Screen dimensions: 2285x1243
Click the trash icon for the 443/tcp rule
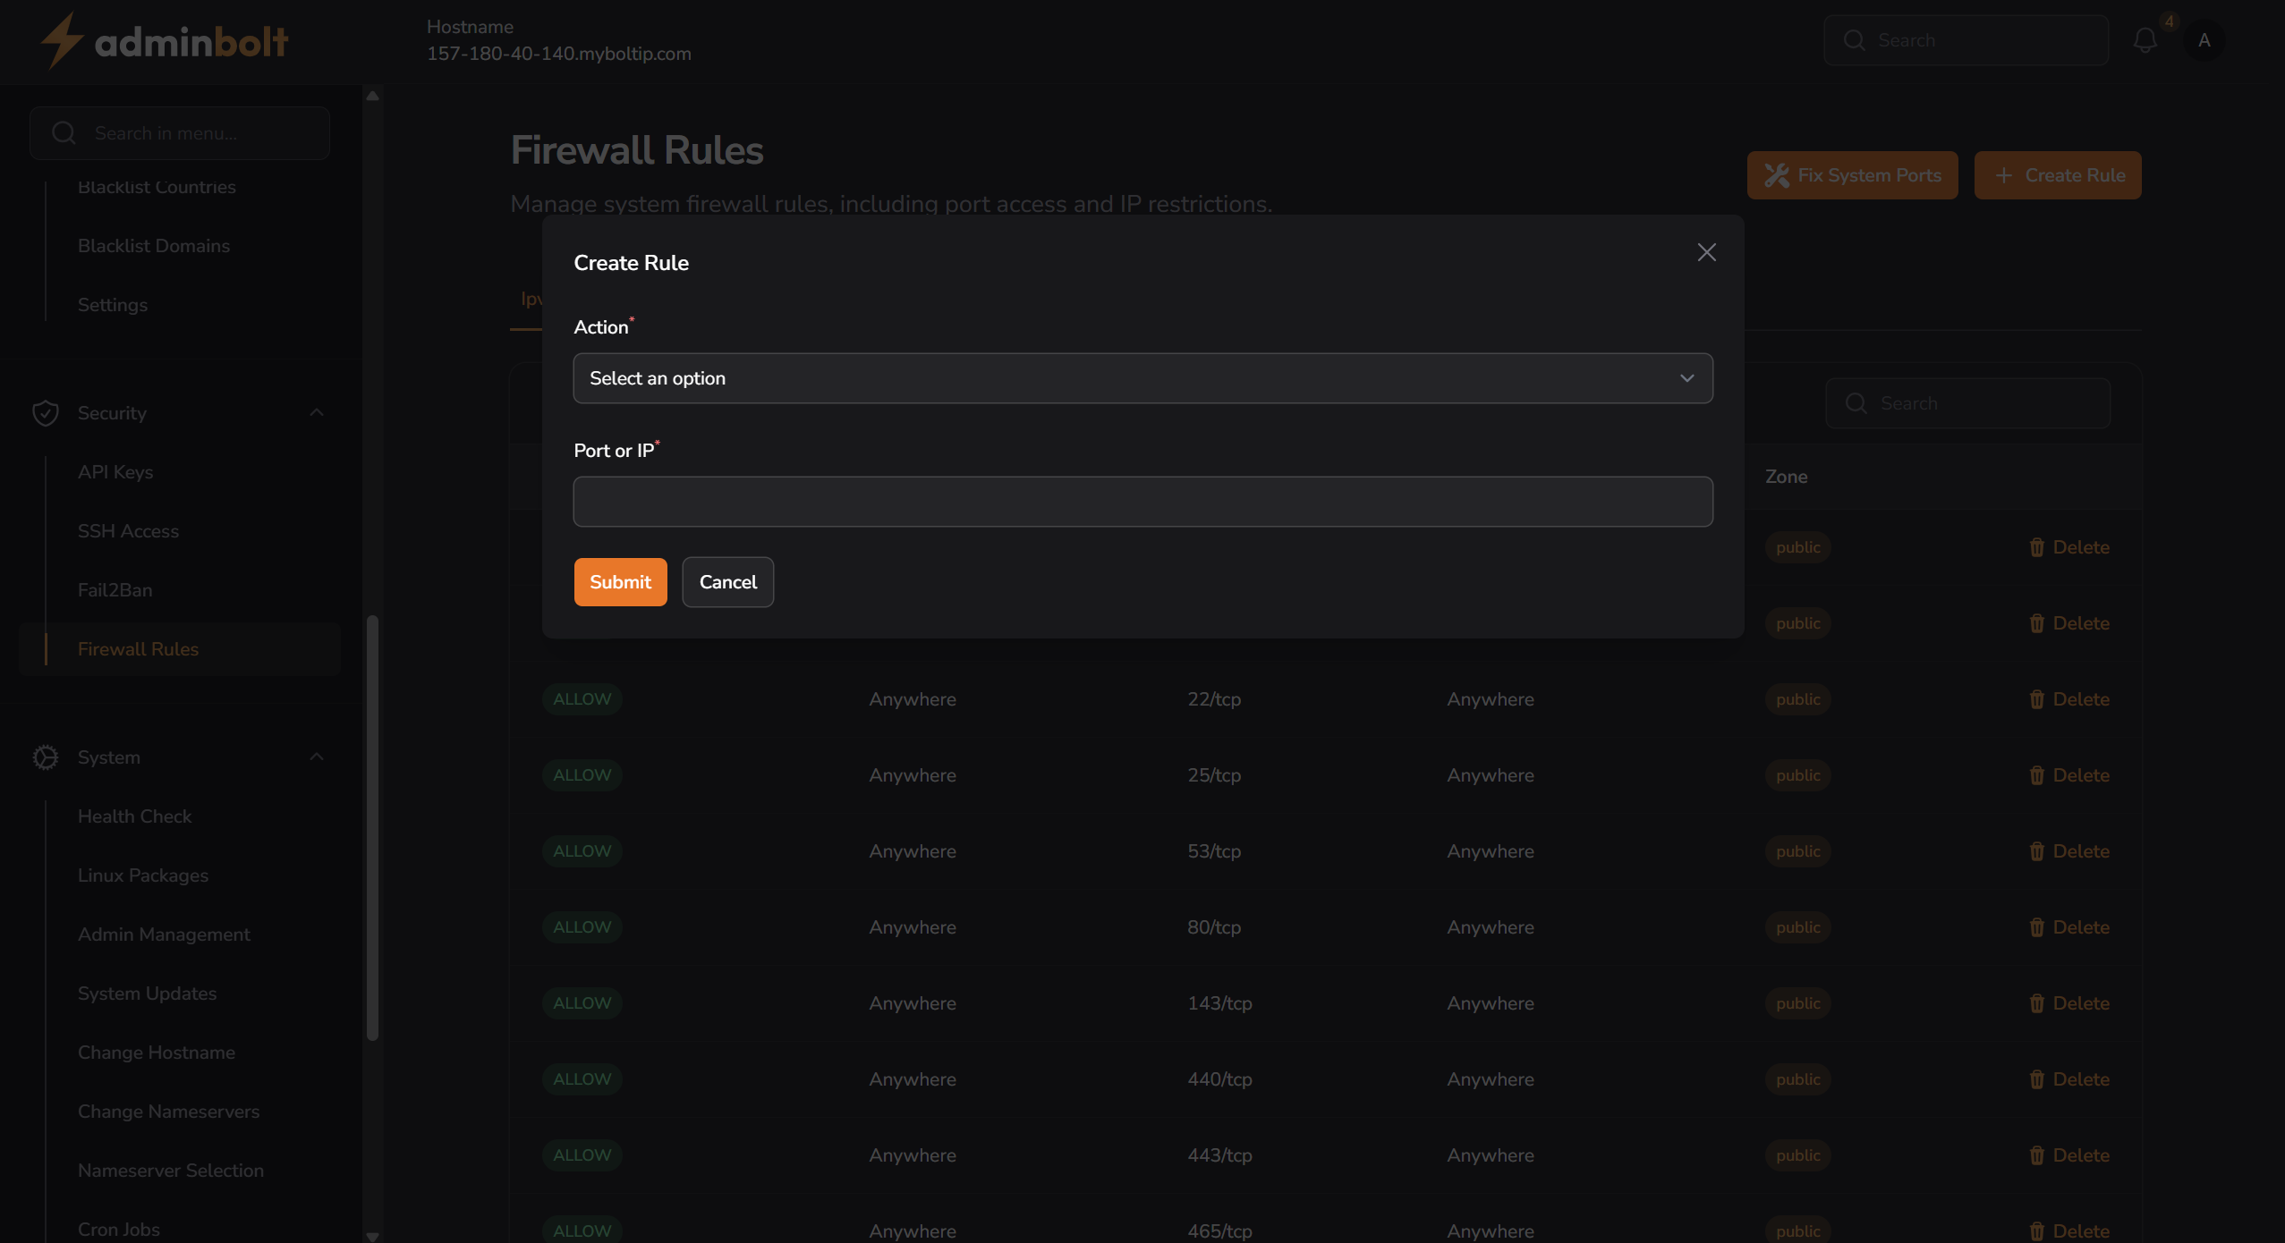click(x=2038, y=1154)
